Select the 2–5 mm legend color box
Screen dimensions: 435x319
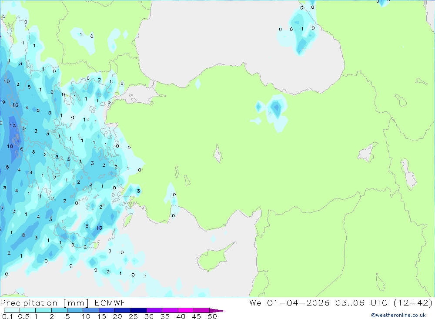click(59, 310)
